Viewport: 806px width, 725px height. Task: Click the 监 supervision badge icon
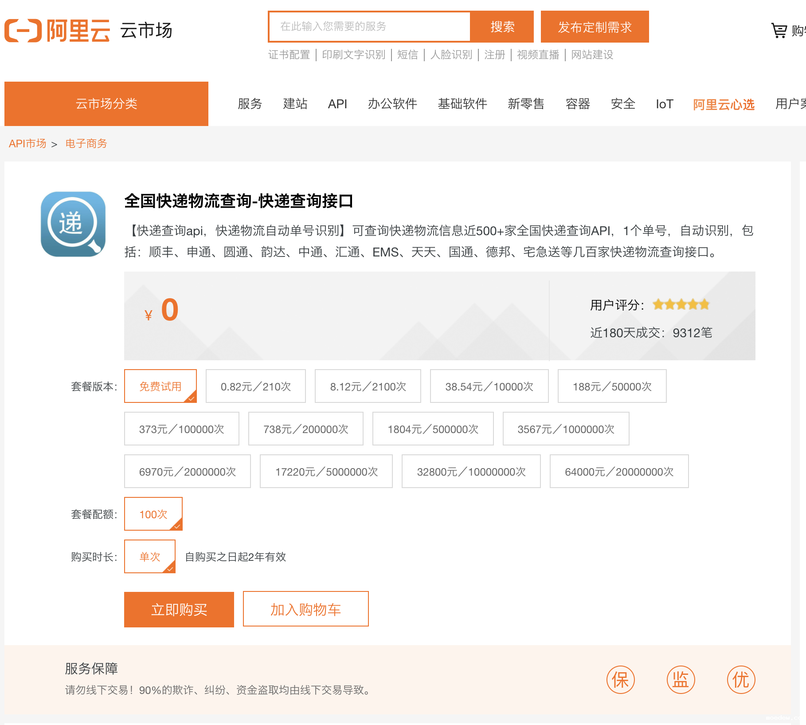click(681, 680)
